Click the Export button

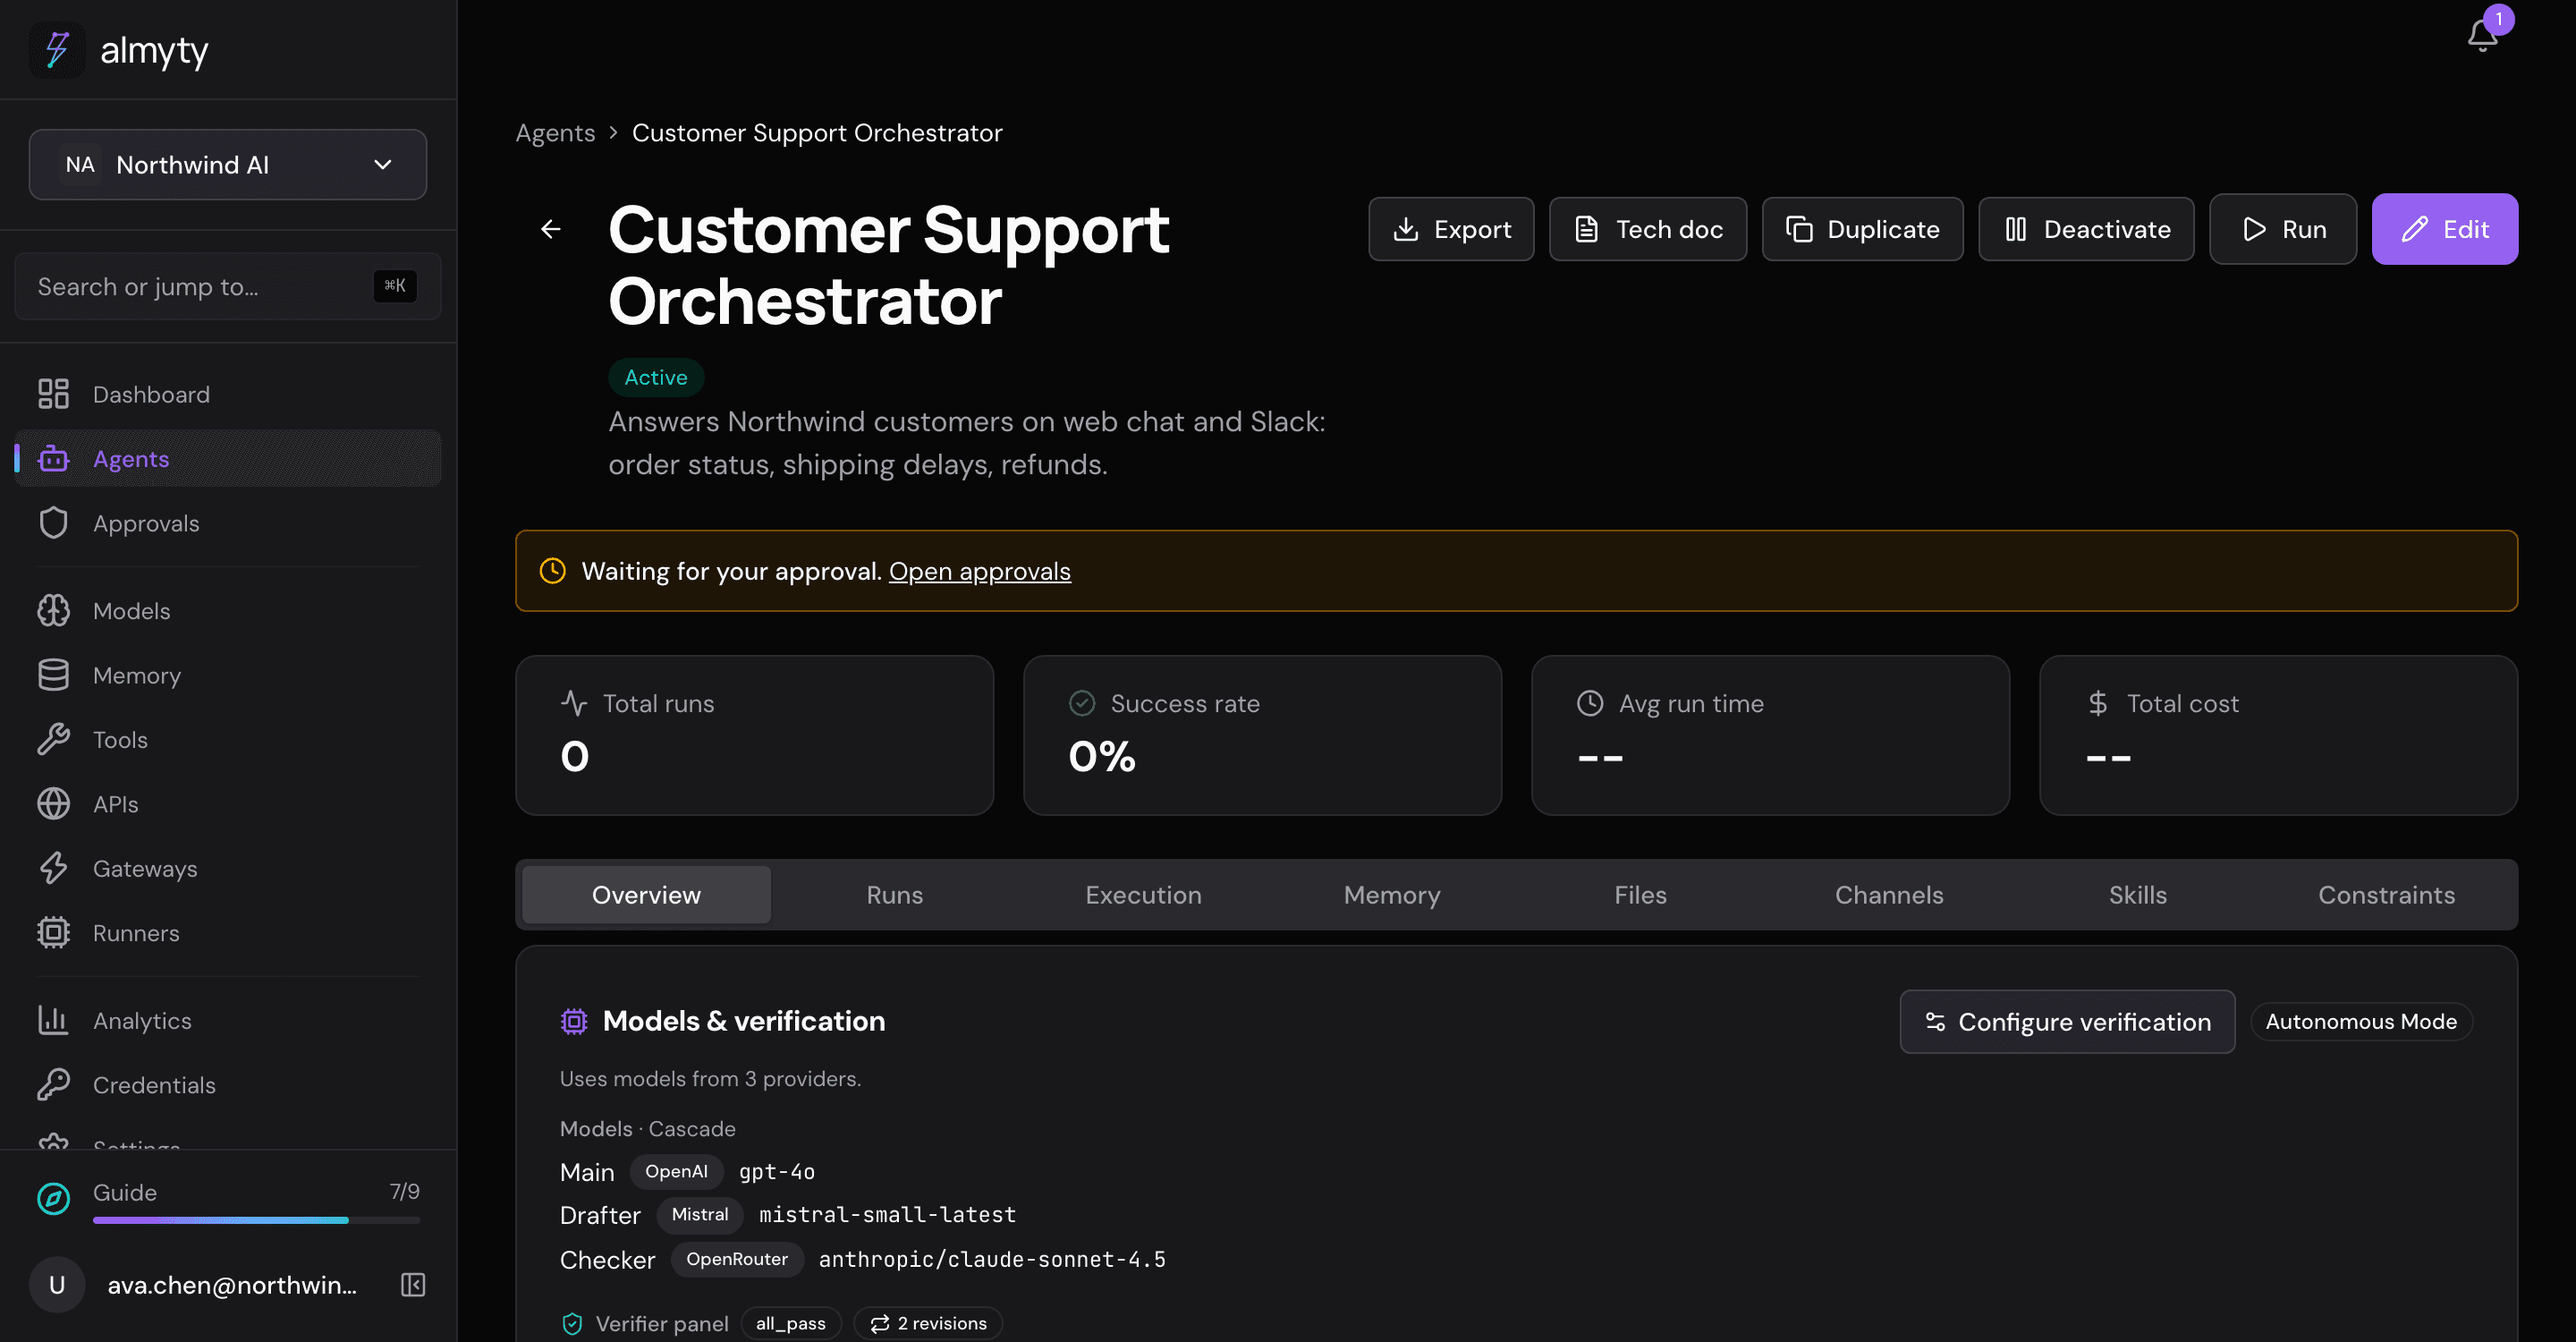[1451, 229]
